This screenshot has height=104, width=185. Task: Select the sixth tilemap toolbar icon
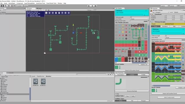pos(62,13)
